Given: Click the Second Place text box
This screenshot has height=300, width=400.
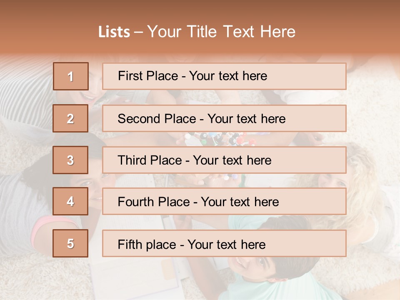Looking at the screenshot, I should point(224,118).
